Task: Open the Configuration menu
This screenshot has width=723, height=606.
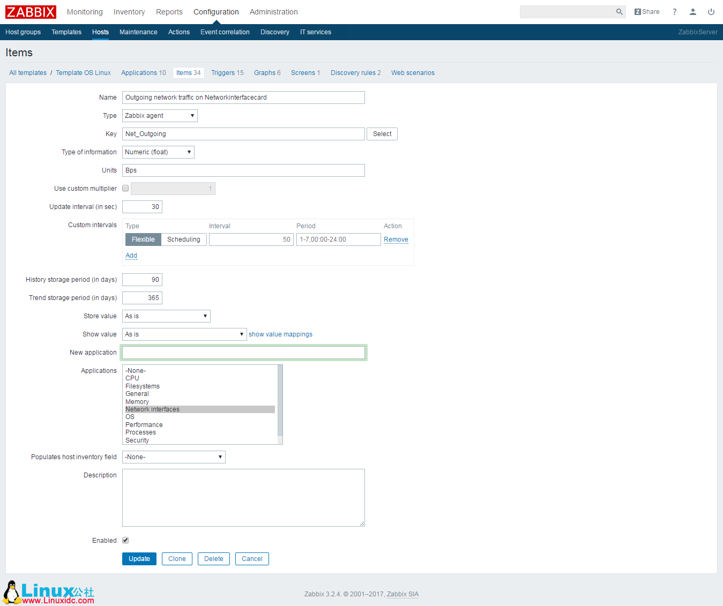Action: point(216,11)
